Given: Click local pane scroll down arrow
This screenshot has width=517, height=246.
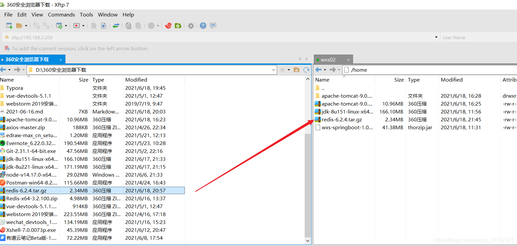Looking at the screenshot, I should tap(308, 240).
